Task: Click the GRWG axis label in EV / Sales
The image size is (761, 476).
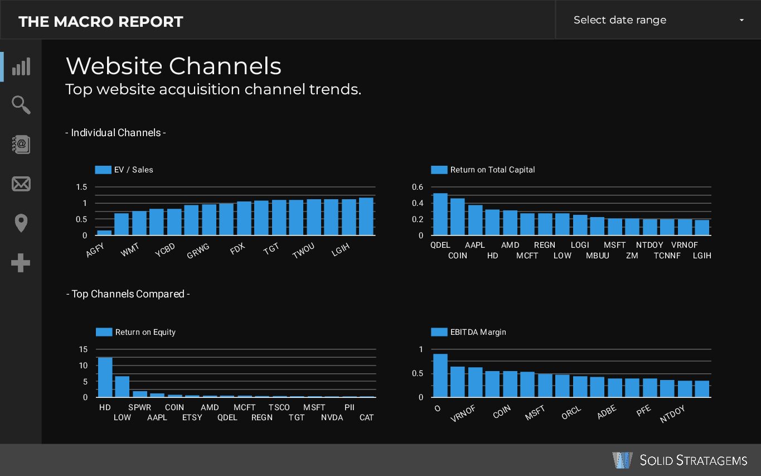Action: [x=198, y=251]
